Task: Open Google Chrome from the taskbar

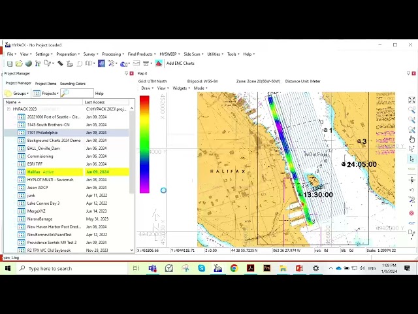Action: (x=234, y=268)
